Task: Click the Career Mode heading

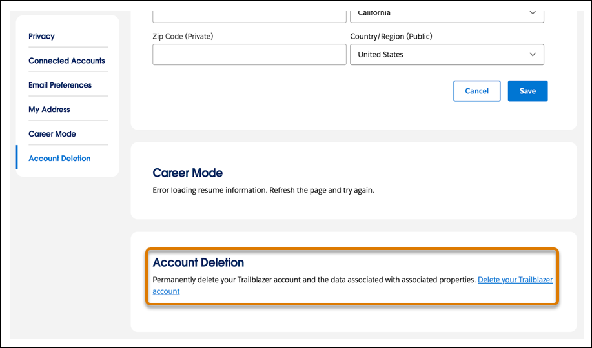Action: click(x=188, y=173)
